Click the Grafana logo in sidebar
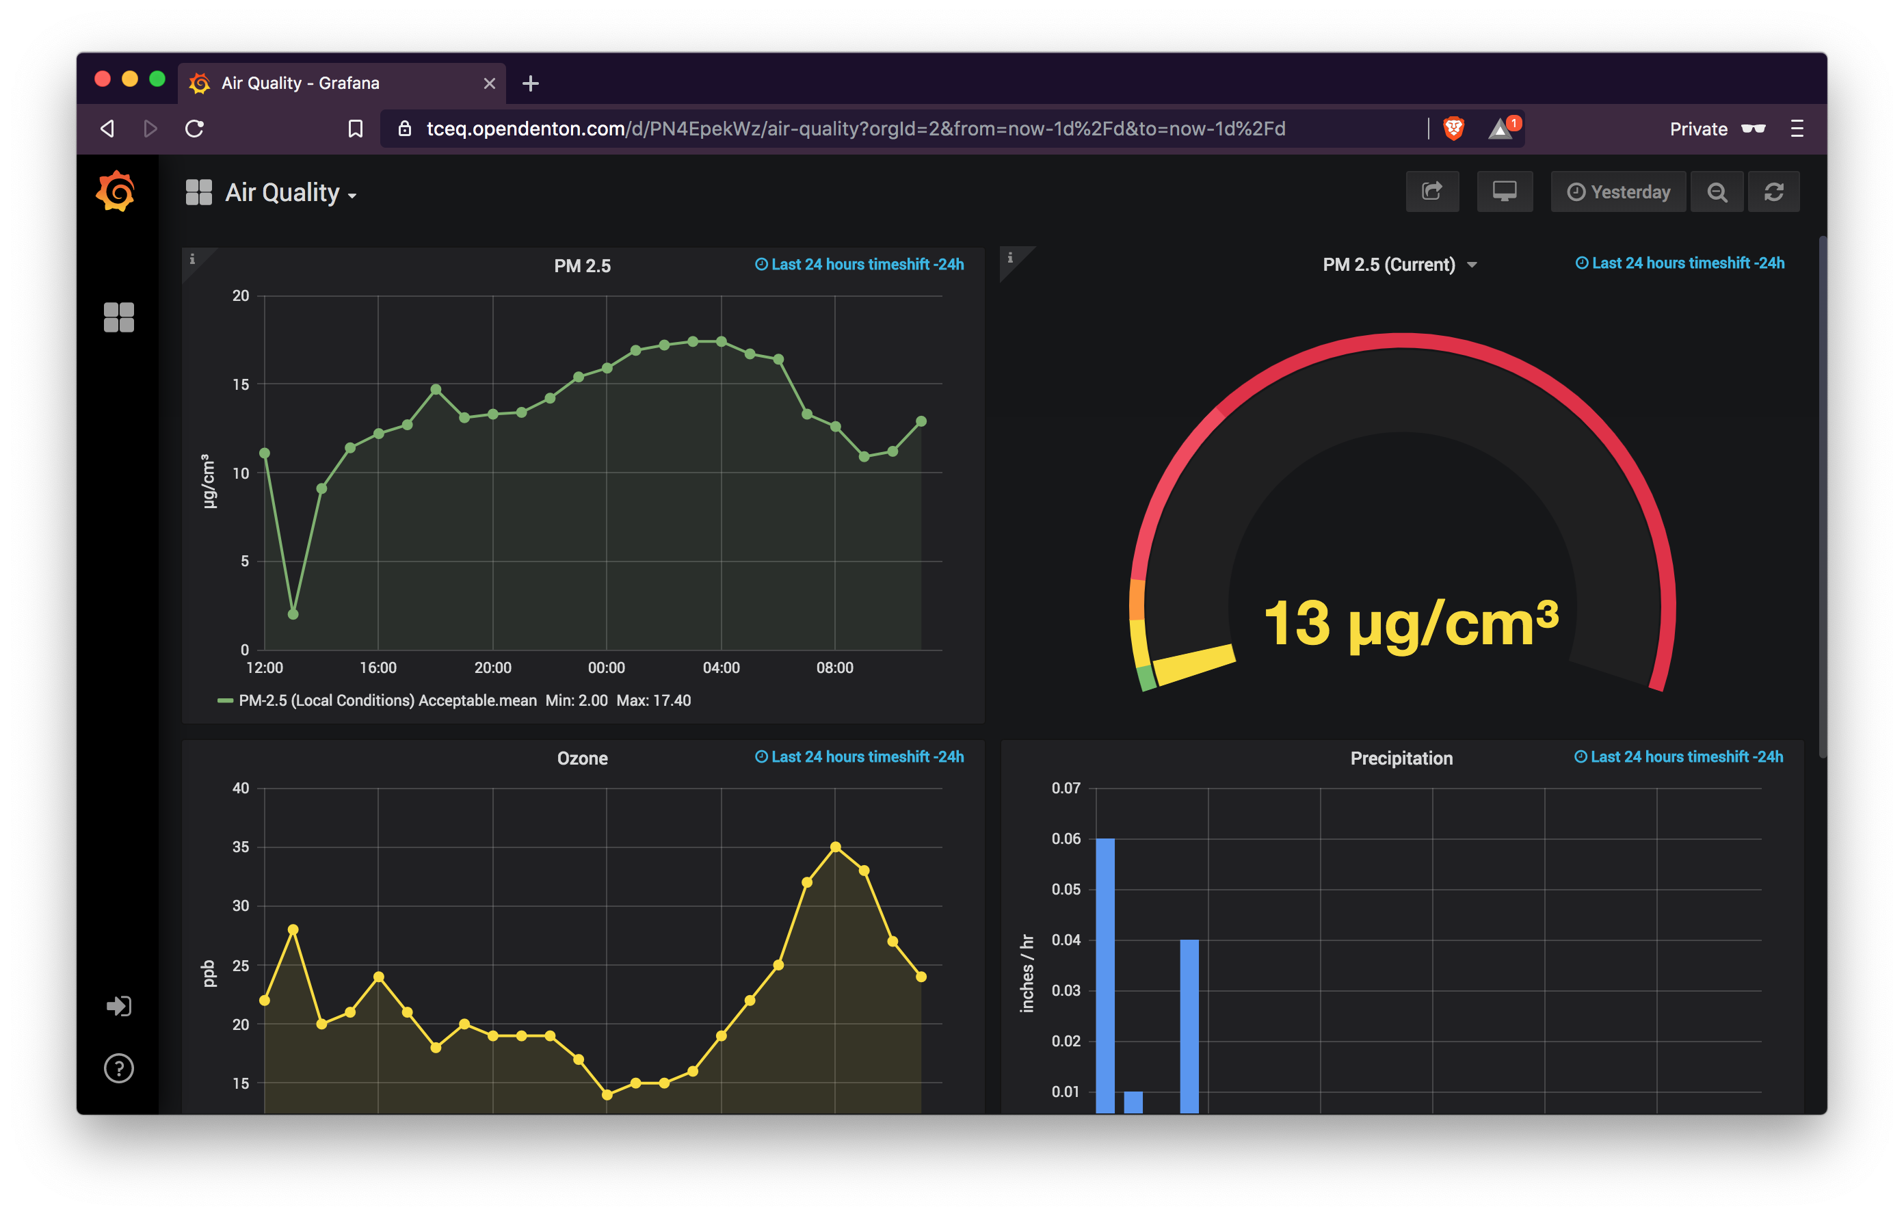This screenshot has width=1904, height=1216. [116, 191]
